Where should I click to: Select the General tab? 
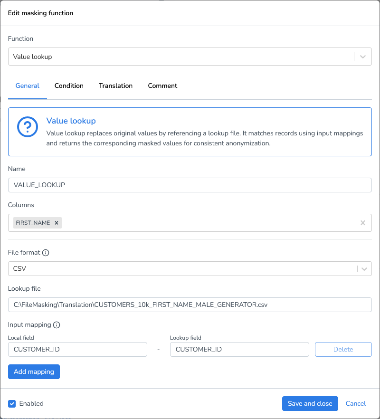click(28, 86)
